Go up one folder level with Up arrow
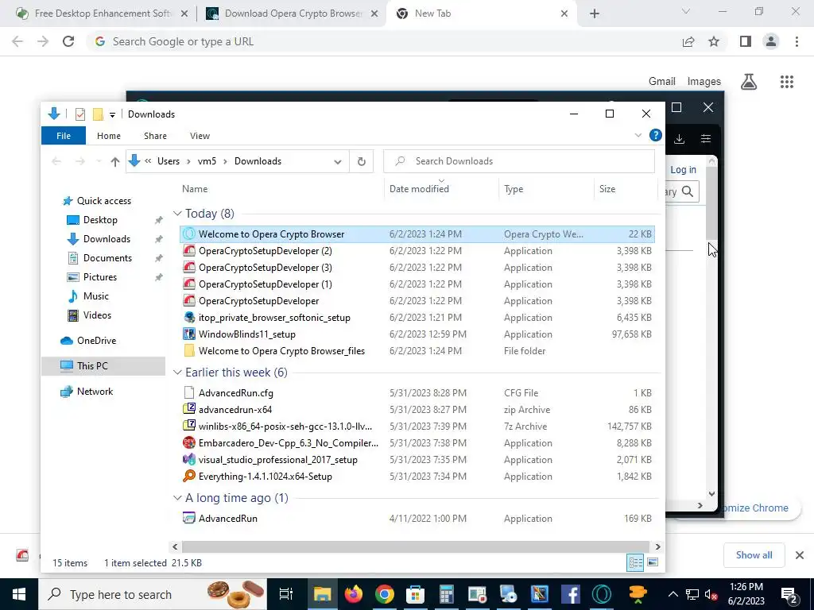The image size is (814, 610). point(115,161)
